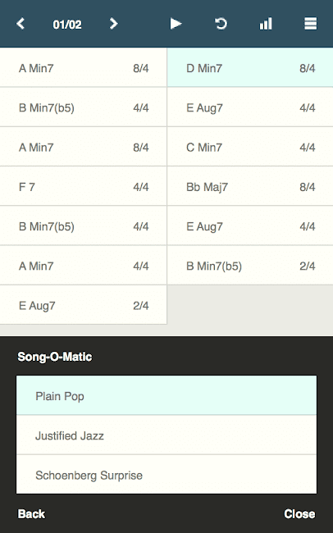
Task: Select the E Aug7 2/4 chord cell
Action: point(84,305)
